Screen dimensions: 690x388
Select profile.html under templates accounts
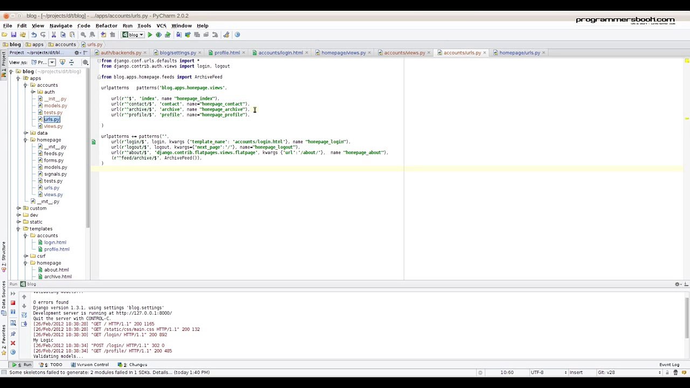pos(57,250)
